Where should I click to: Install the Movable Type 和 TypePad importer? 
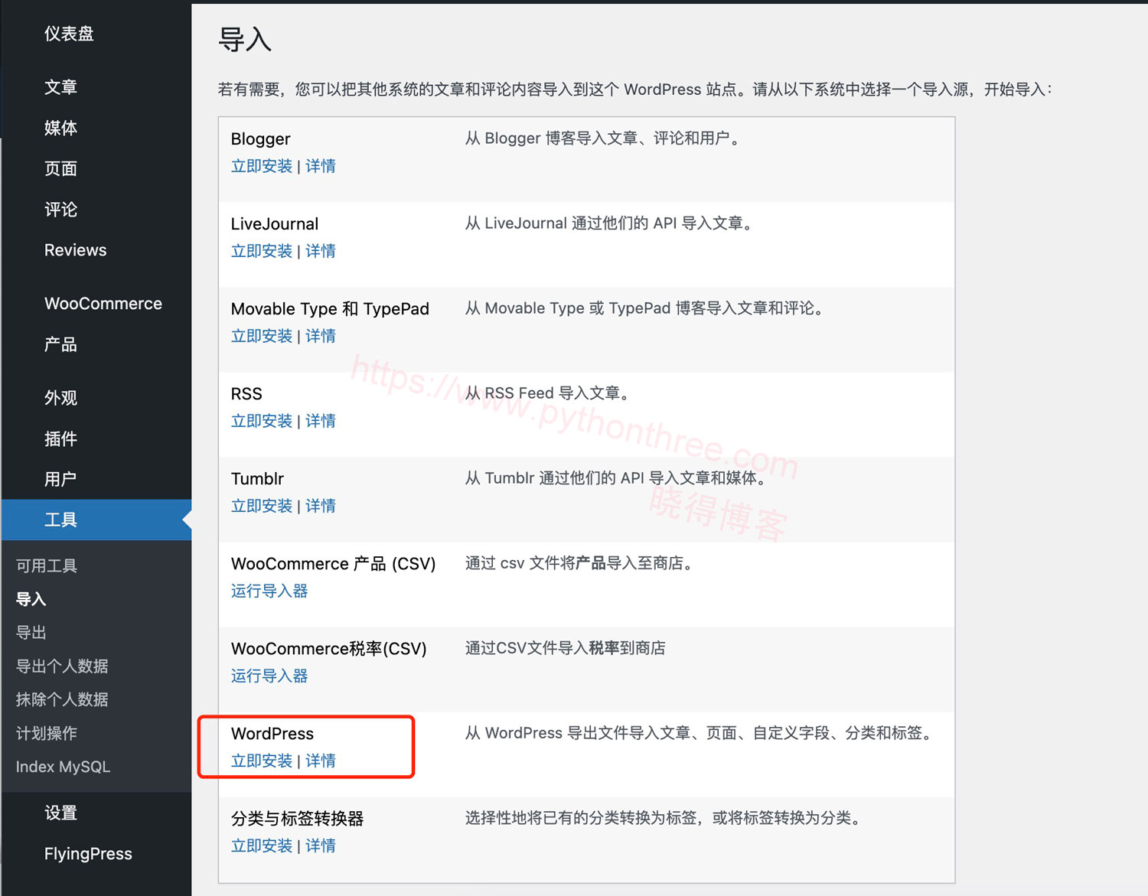(x=262, y=336)
